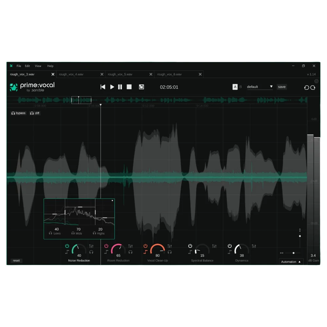Click the Room Reduction knob set to 65
Image resolution: width=327 pixels, height=327 pixels.
(118, 249)
